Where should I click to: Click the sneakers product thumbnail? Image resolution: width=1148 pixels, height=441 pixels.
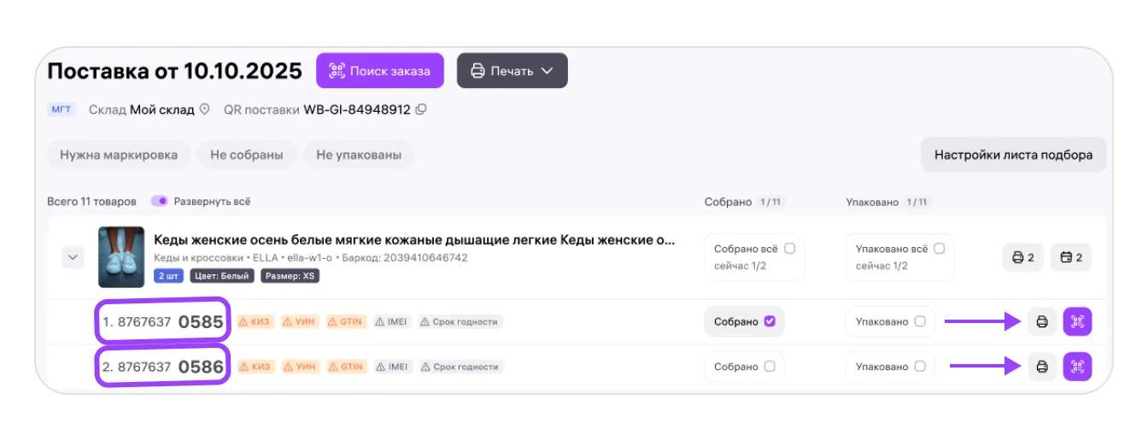tap(121, 257)
